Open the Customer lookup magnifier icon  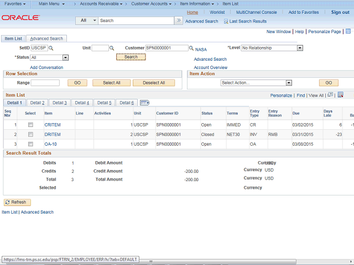tap(191, 49)
